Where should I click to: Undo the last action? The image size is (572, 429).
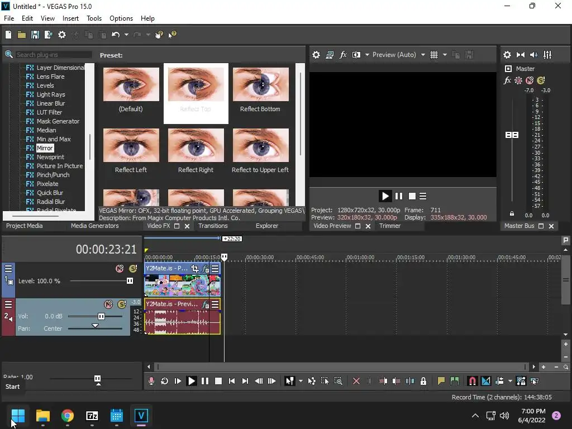tap(116, 35)
